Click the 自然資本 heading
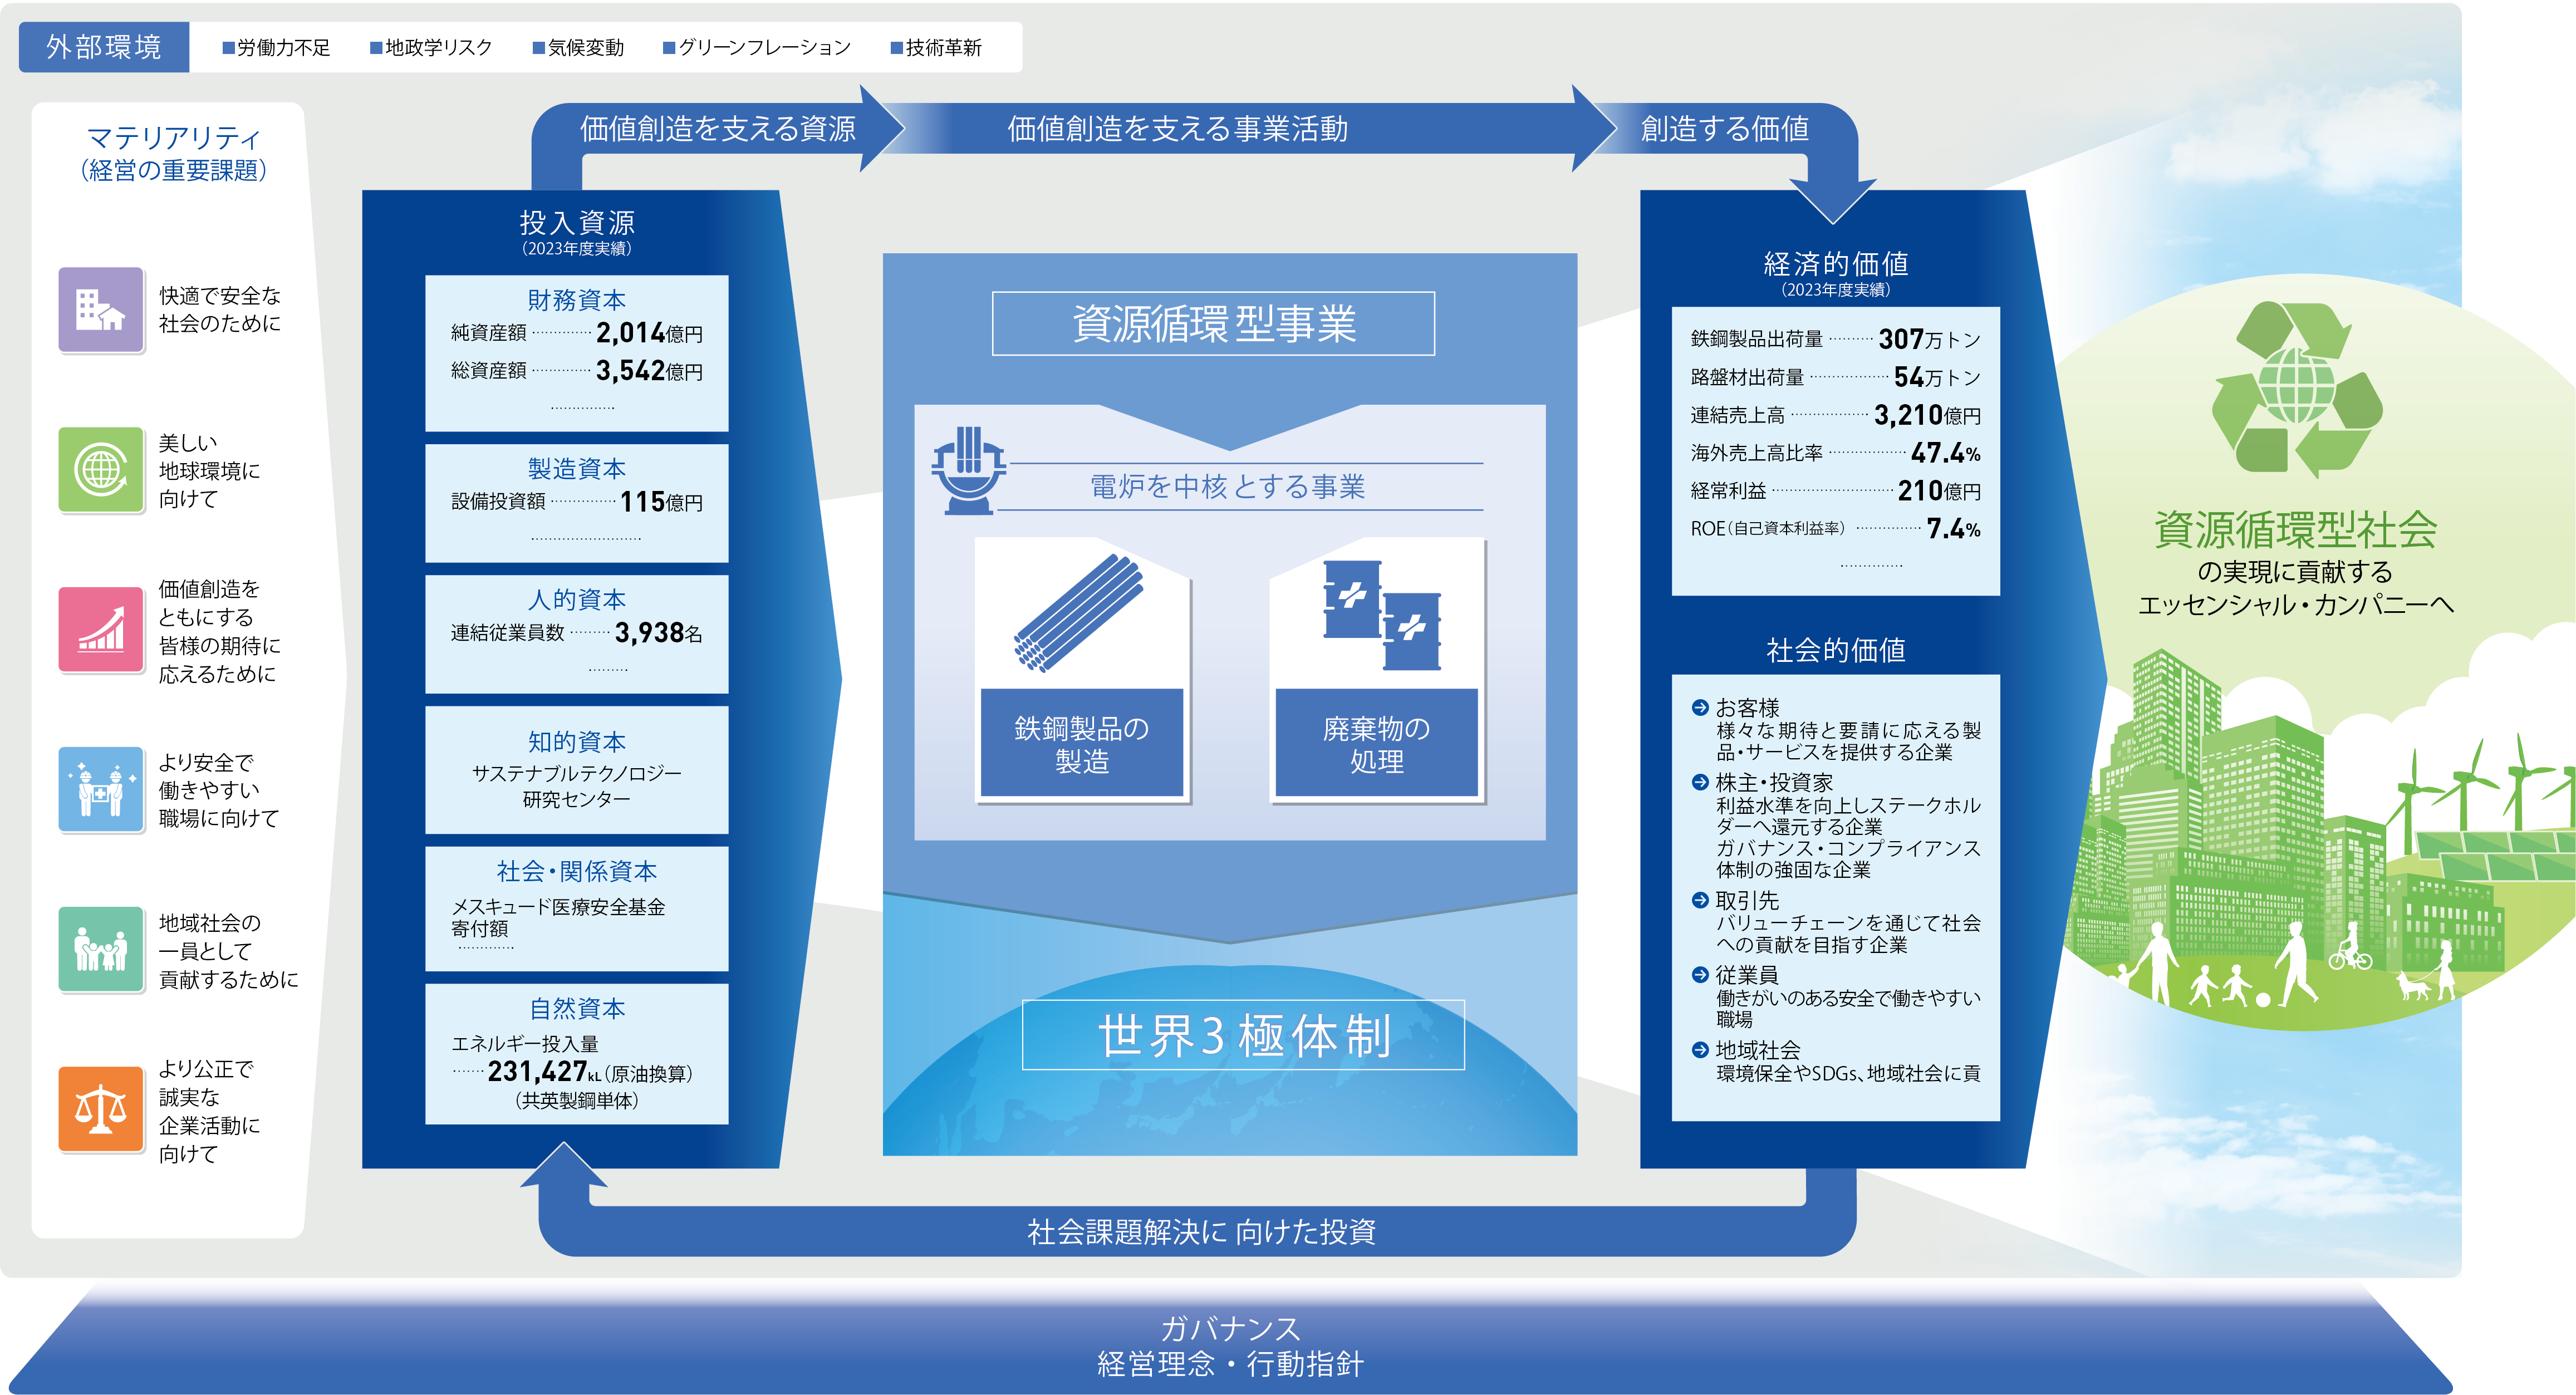Image resolution: width=2576 pixels, height=1395 pixels. coord(577,1008)
